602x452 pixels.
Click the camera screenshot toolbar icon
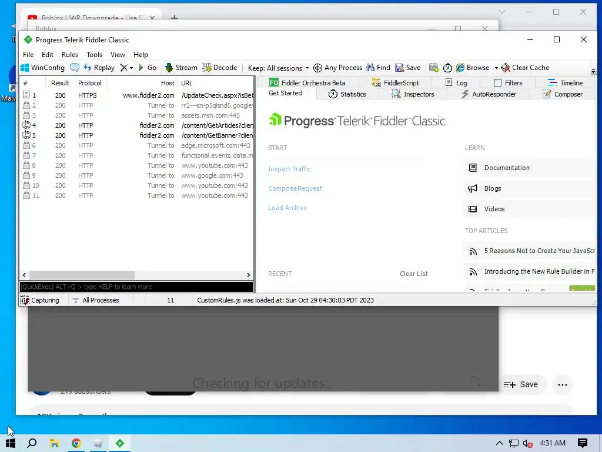[x=433, y=68]
